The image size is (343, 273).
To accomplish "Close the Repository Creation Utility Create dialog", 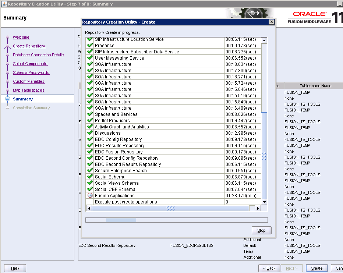I will pyautogui.click(x=272, y=22).
